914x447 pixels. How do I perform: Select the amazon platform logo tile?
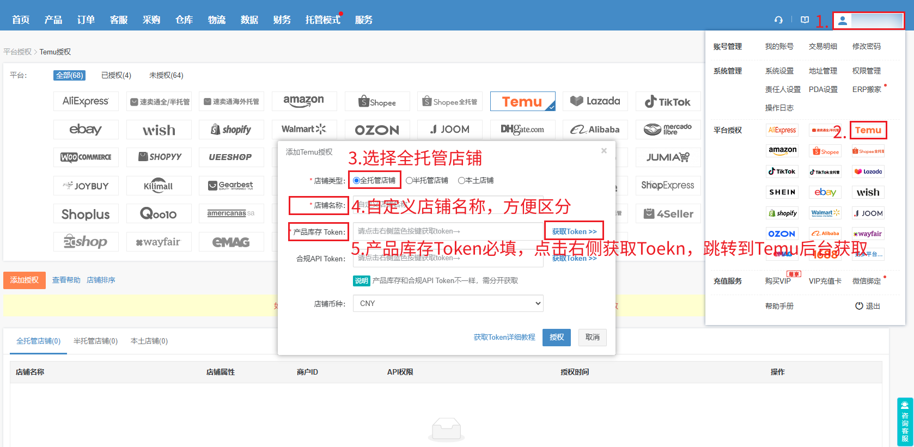click(304, 101)
